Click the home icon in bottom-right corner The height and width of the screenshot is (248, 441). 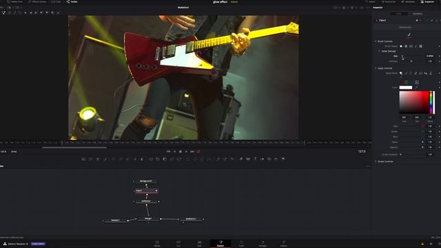click(x=431, y=244)
